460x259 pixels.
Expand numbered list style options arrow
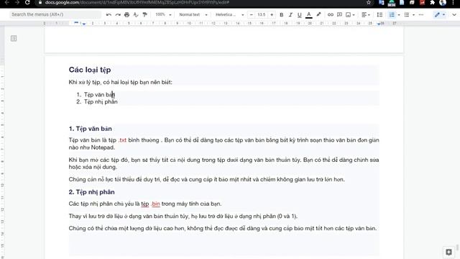point(399,14)
